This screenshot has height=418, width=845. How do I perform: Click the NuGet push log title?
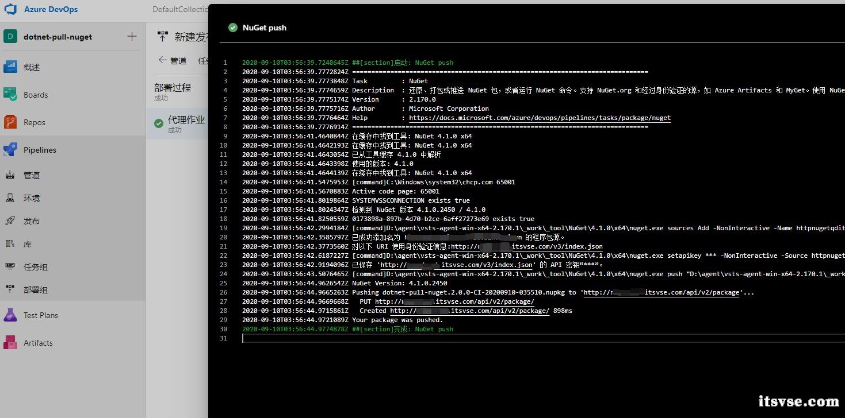[x=265, y=28]
